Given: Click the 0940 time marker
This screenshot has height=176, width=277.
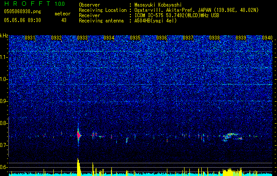Looking at the screenshot, I should coord(267,38).
